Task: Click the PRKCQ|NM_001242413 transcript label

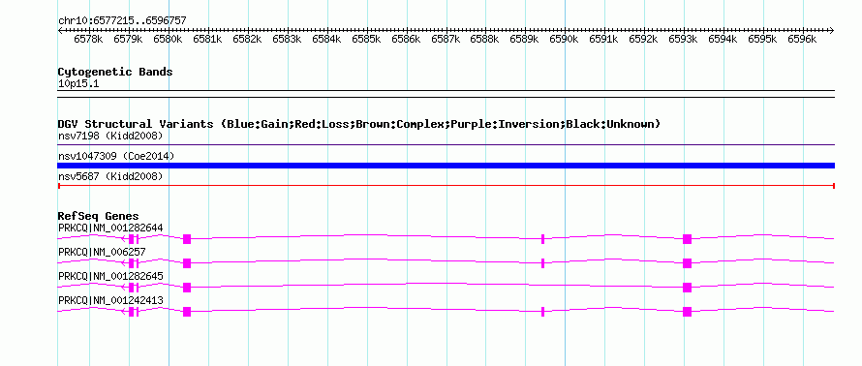Action: pyautogui.click(x=110, y=300)
